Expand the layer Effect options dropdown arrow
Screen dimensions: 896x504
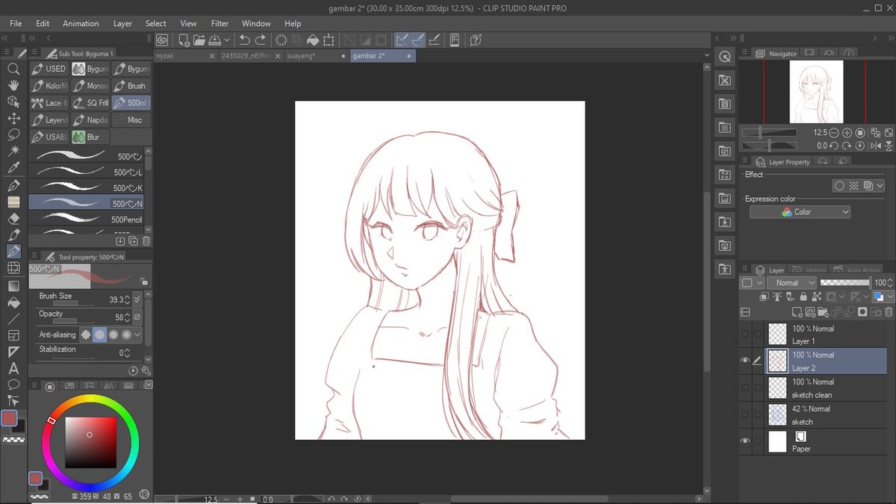(x=880, y=186)
